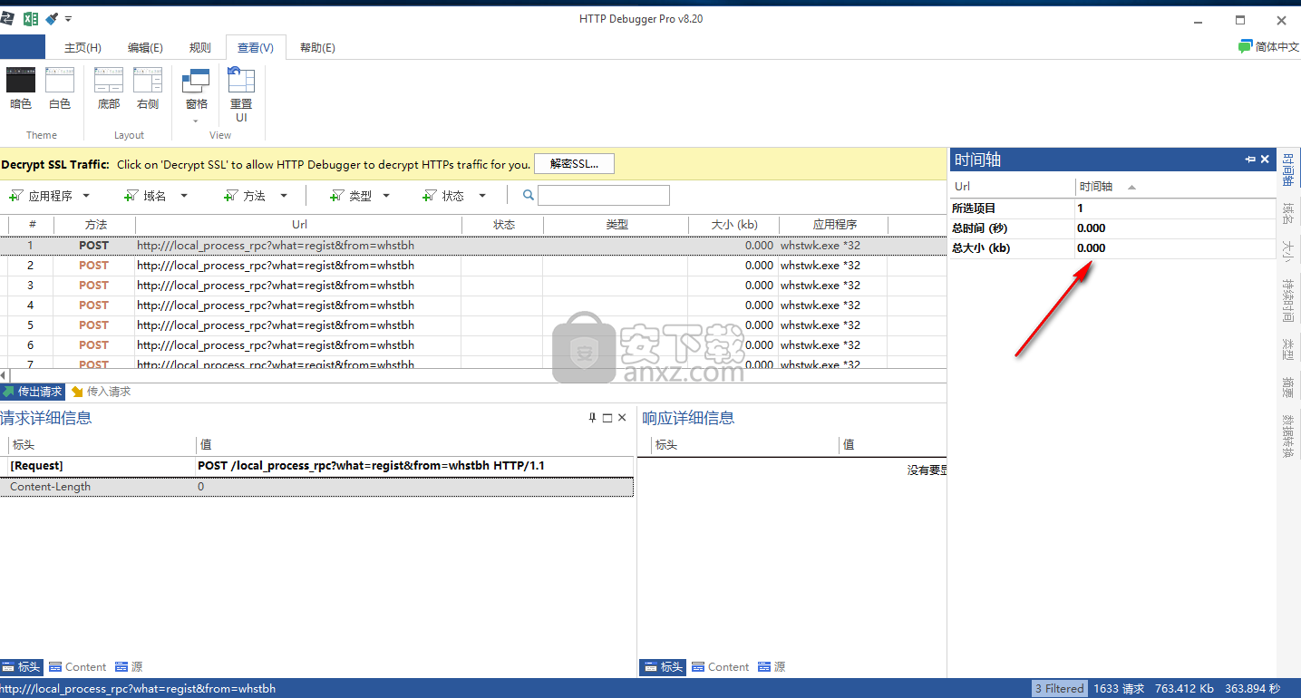Select the 摘要 vertical side tab

pyautogui.click(x=1288, y=387)
